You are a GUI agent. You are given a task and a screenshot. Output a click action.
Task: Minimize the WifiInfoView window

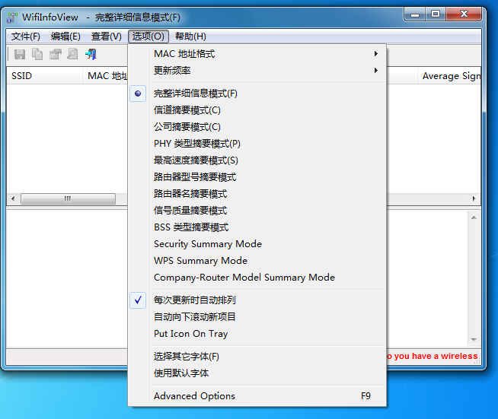[415, 14]
